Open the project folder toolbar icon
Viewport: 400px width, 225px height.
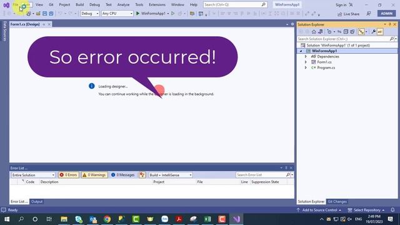pyautogui.click(x=38, y=14)
